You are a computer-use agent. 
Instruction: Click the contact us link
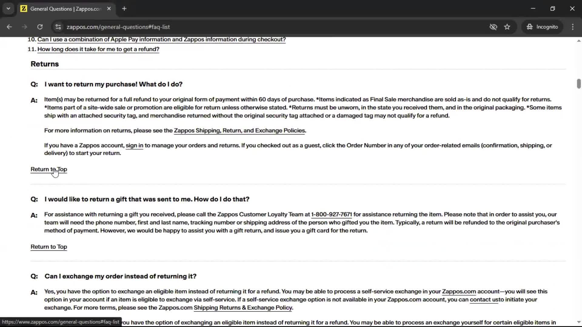[x=484, y=299]
